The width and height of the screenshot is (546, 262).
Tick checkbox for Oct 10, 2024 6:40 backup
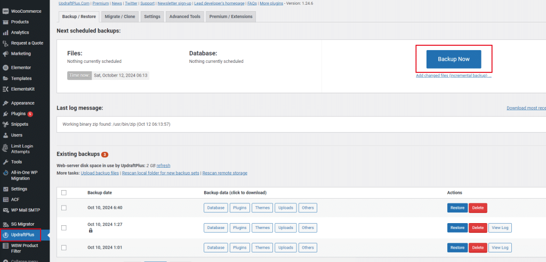(x=64, y=208)
